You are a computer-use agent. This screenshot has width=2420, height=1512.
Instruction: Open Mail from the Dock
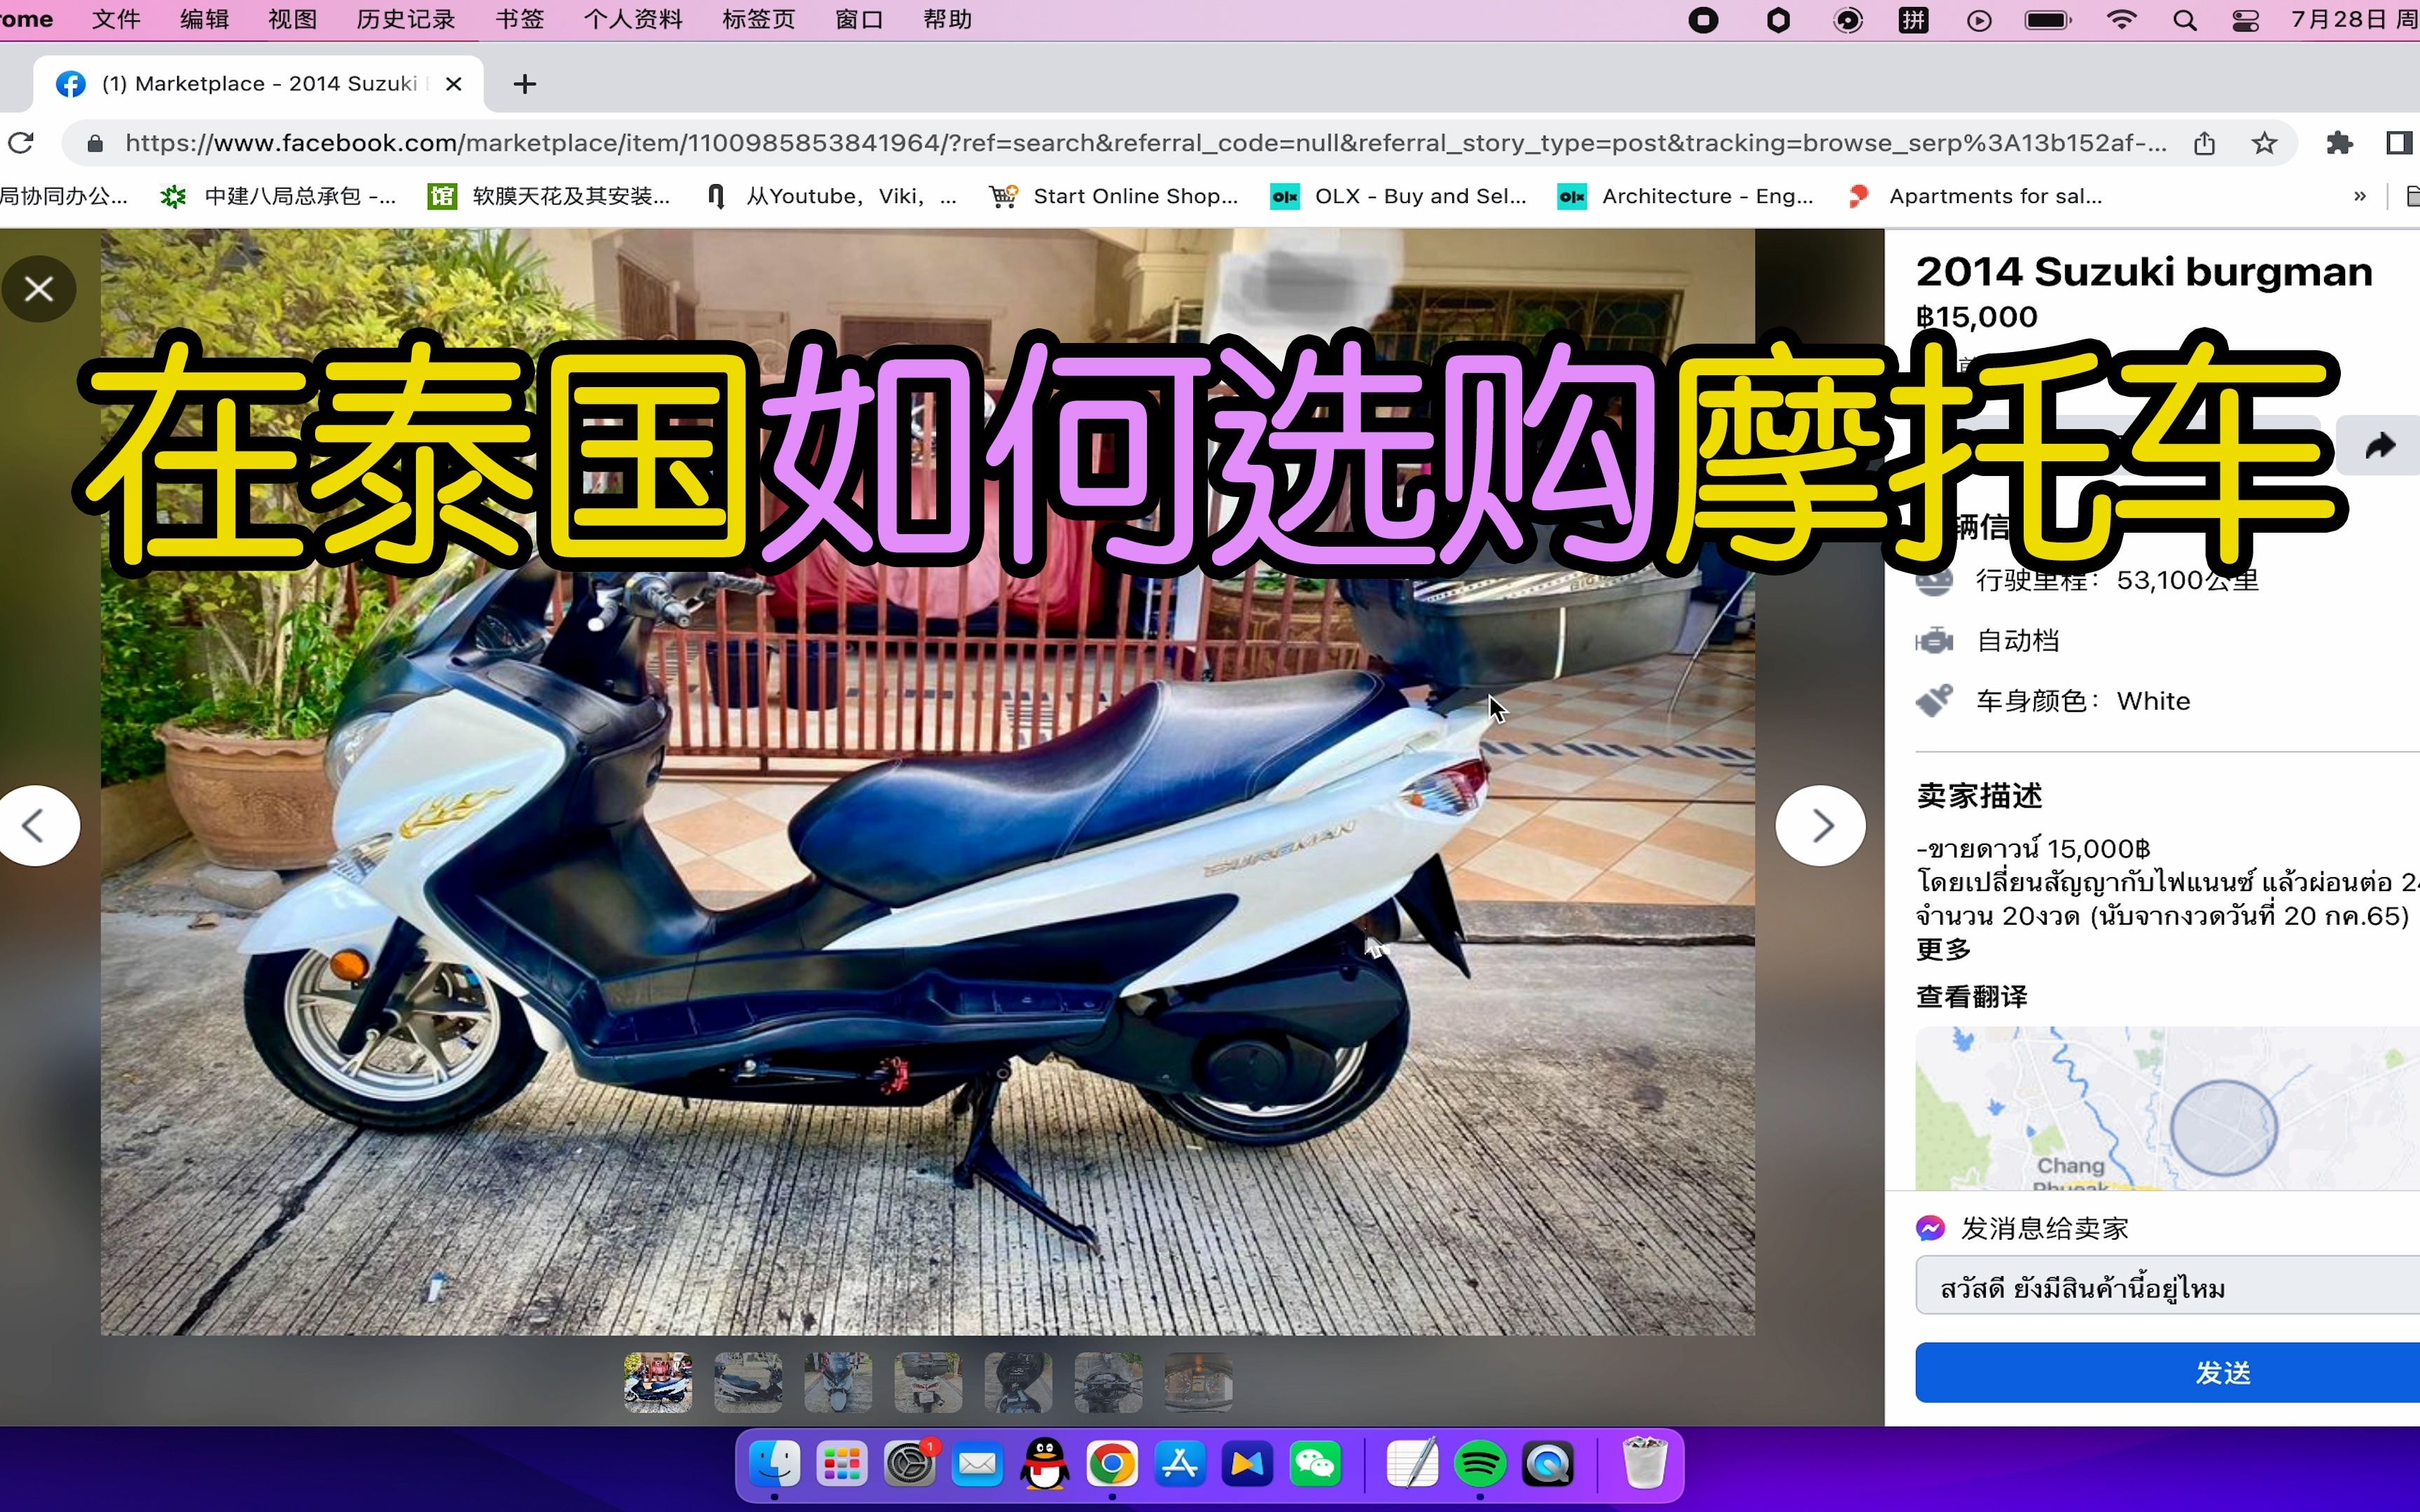click(x=977, y=1465)
